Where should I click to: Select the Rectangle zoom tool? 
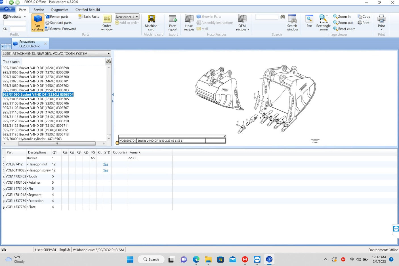point(323,22)
